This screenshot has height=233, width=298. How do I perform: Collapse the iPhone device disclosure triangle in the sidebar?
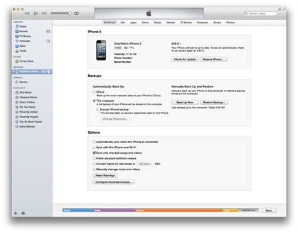[x=14, y=72]
